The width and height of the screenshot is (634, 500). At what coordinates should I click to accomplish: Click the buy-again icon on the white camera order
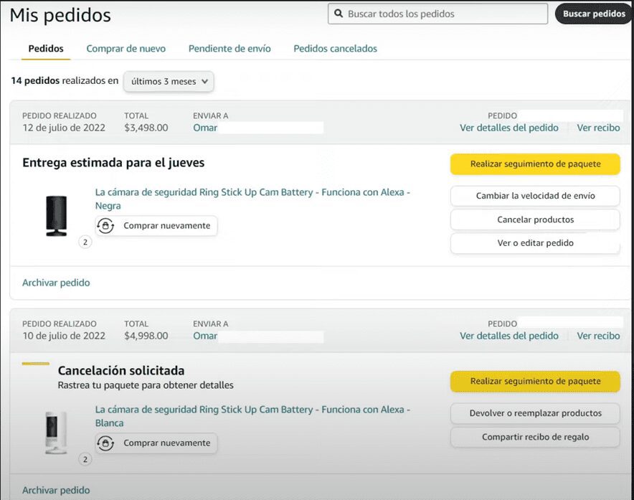pyautogui.click(x=106, y=443)
